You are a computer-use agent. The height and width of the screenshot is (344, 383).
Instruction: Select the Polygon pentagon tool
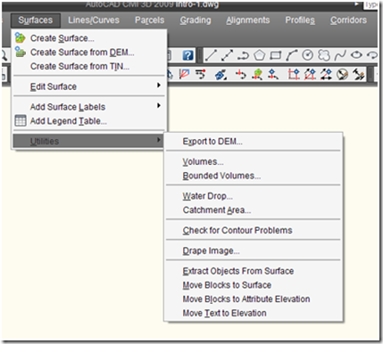point(259,55)
